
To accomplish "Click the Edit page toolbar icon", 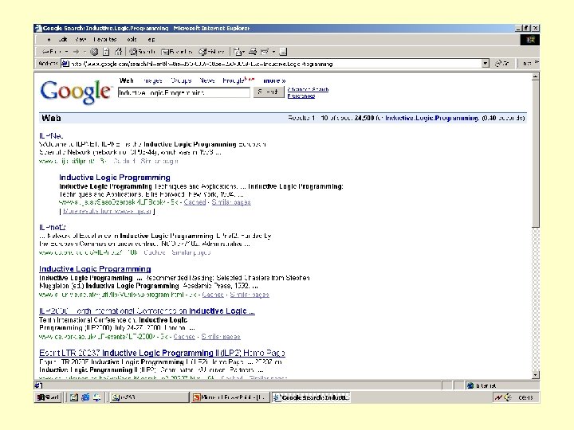I will tap(265, 52).
